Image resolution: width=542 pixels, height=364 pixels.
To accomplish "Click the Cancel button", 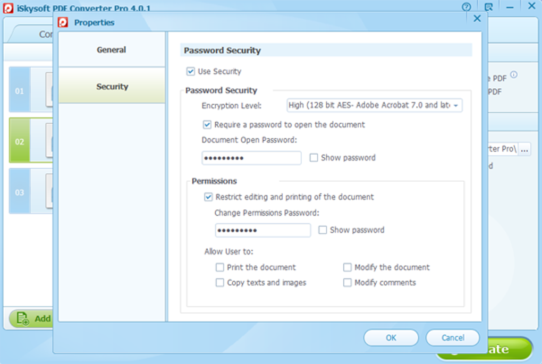I will click(453, 337).
